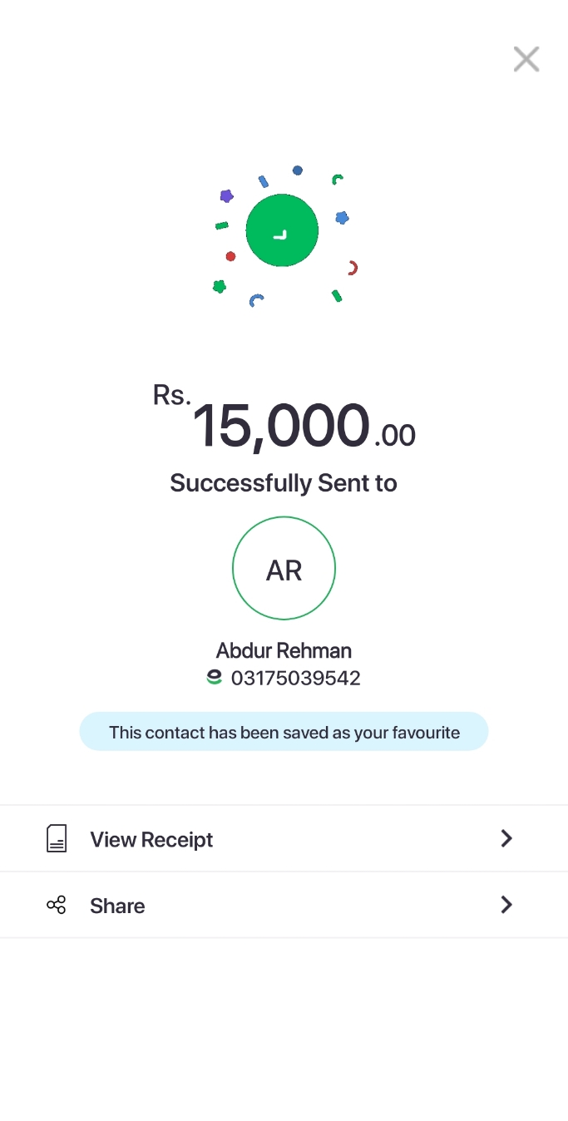The height and width of the screenshot is (1121, 568).
Task: Click the share nodes icon
Action: click(x=57, y=906)
